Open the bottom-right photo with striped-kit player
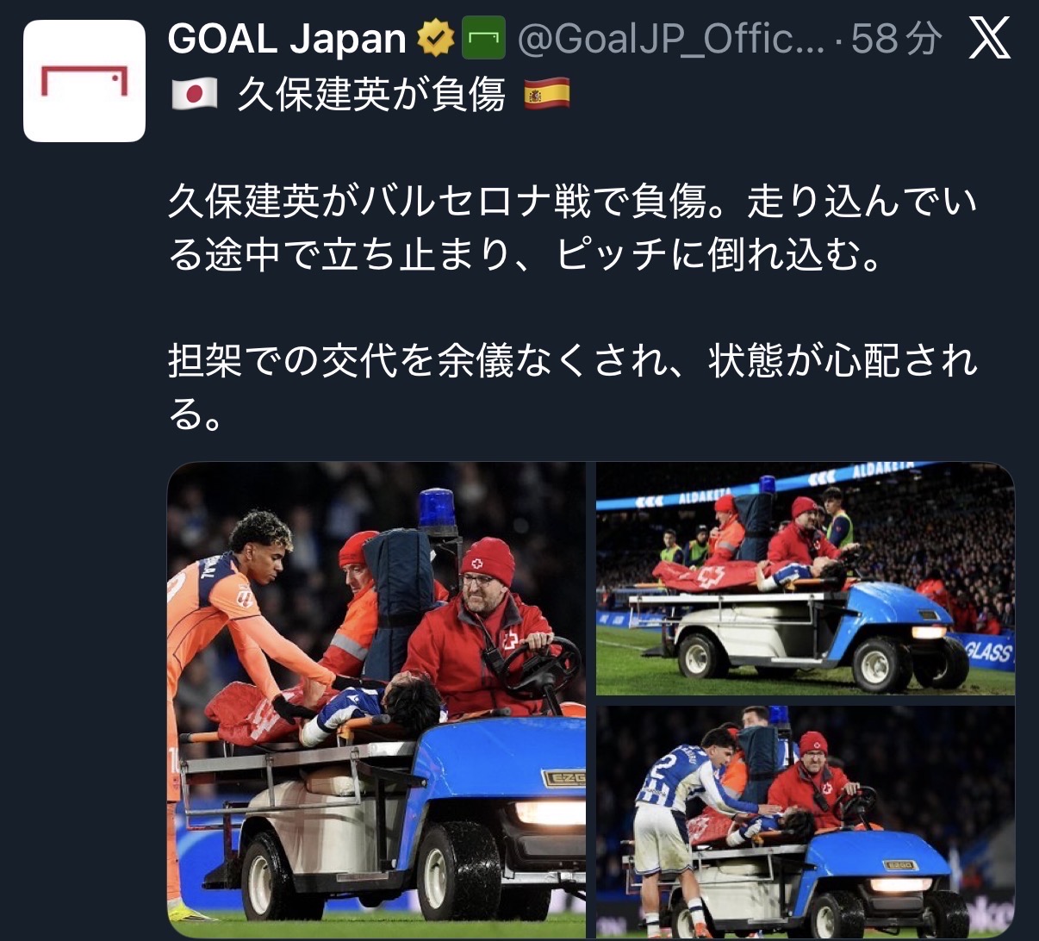Screen dimensions: 1039x941 click(x=806, y=822)
